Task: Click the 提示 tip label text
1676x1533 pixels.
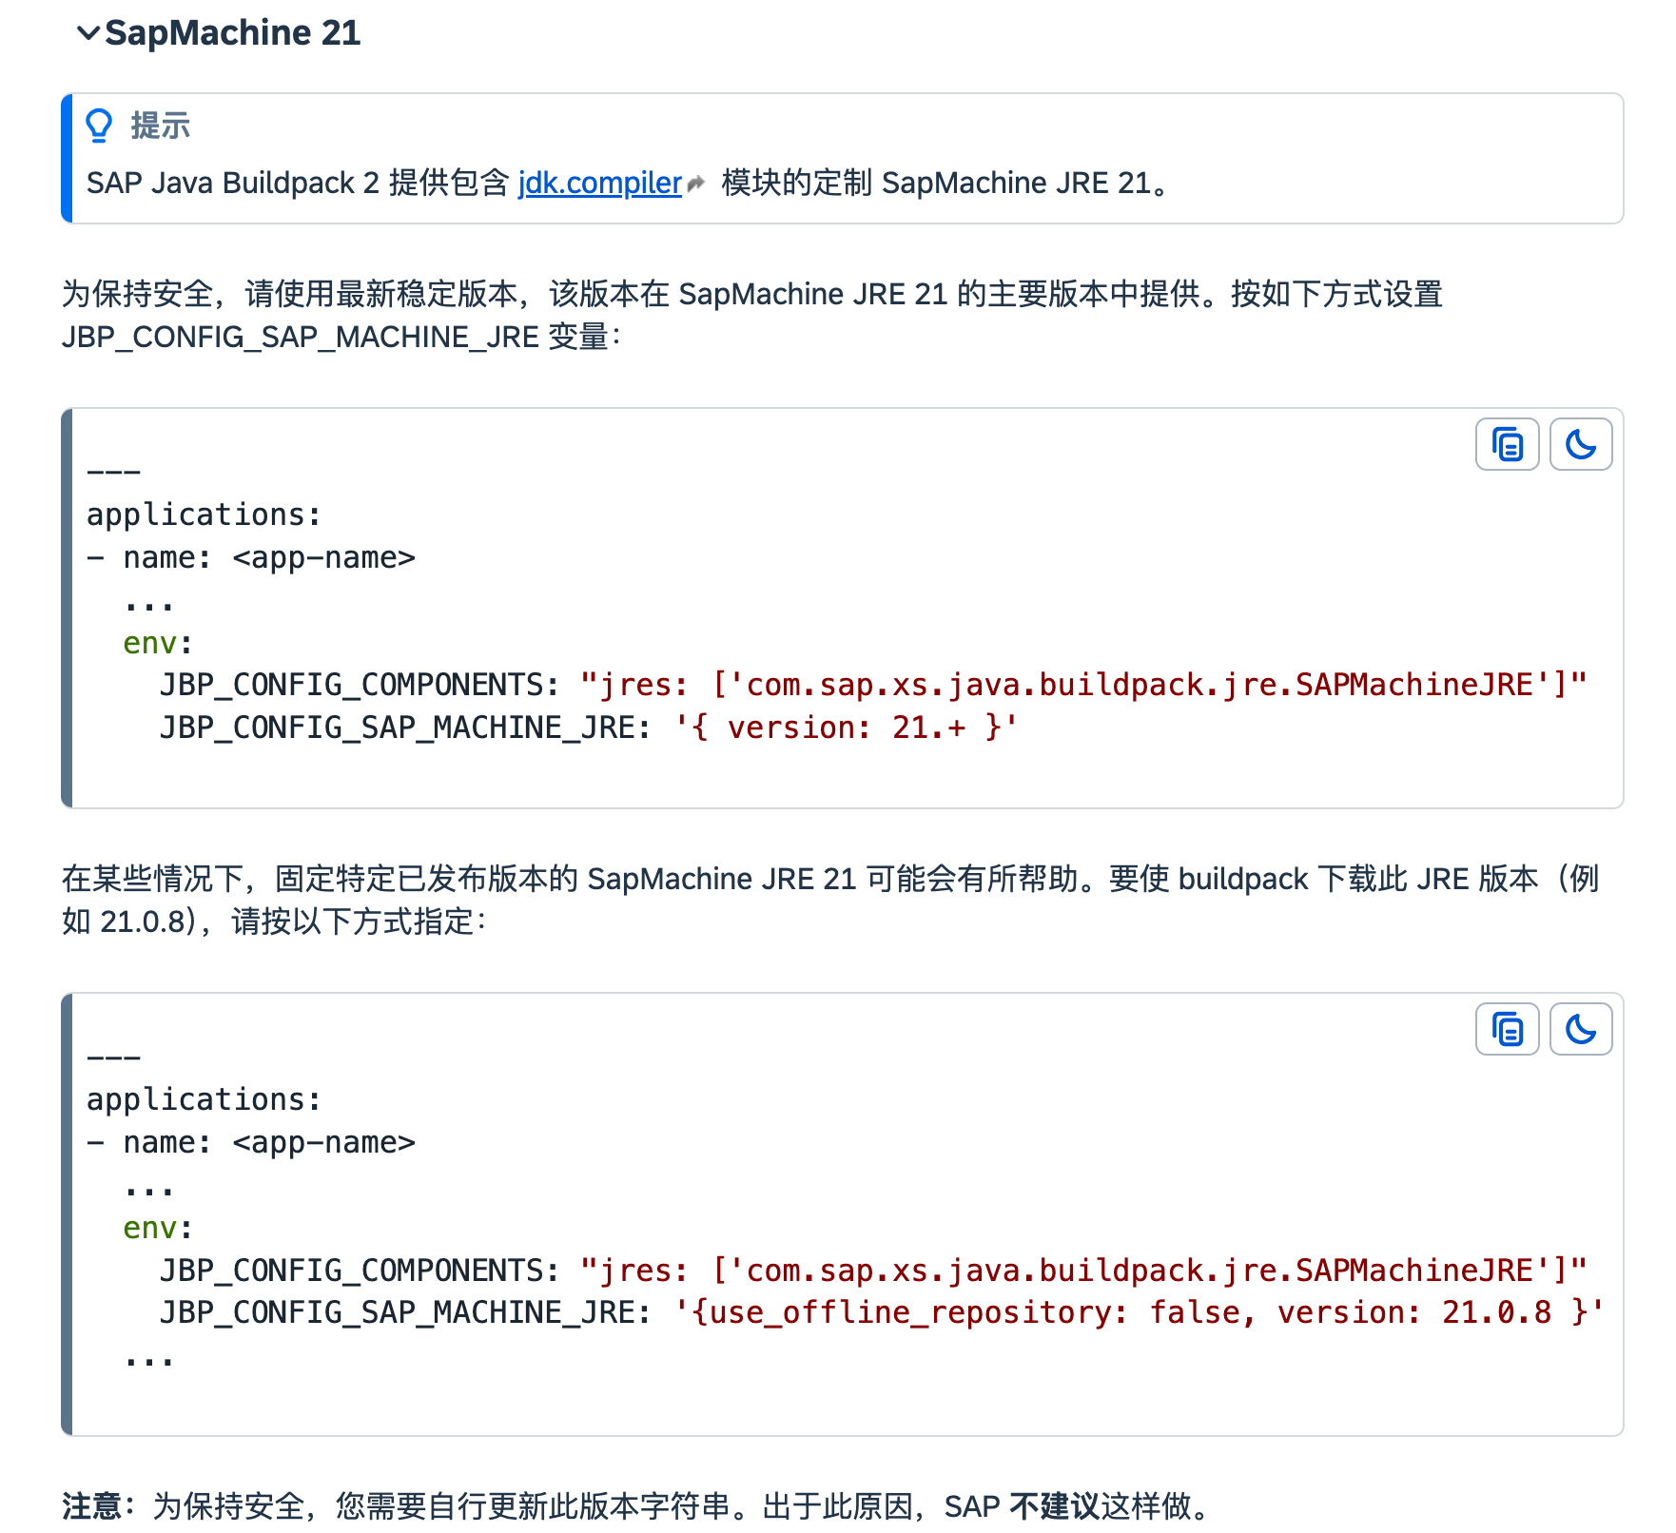Action: point(161,124)
